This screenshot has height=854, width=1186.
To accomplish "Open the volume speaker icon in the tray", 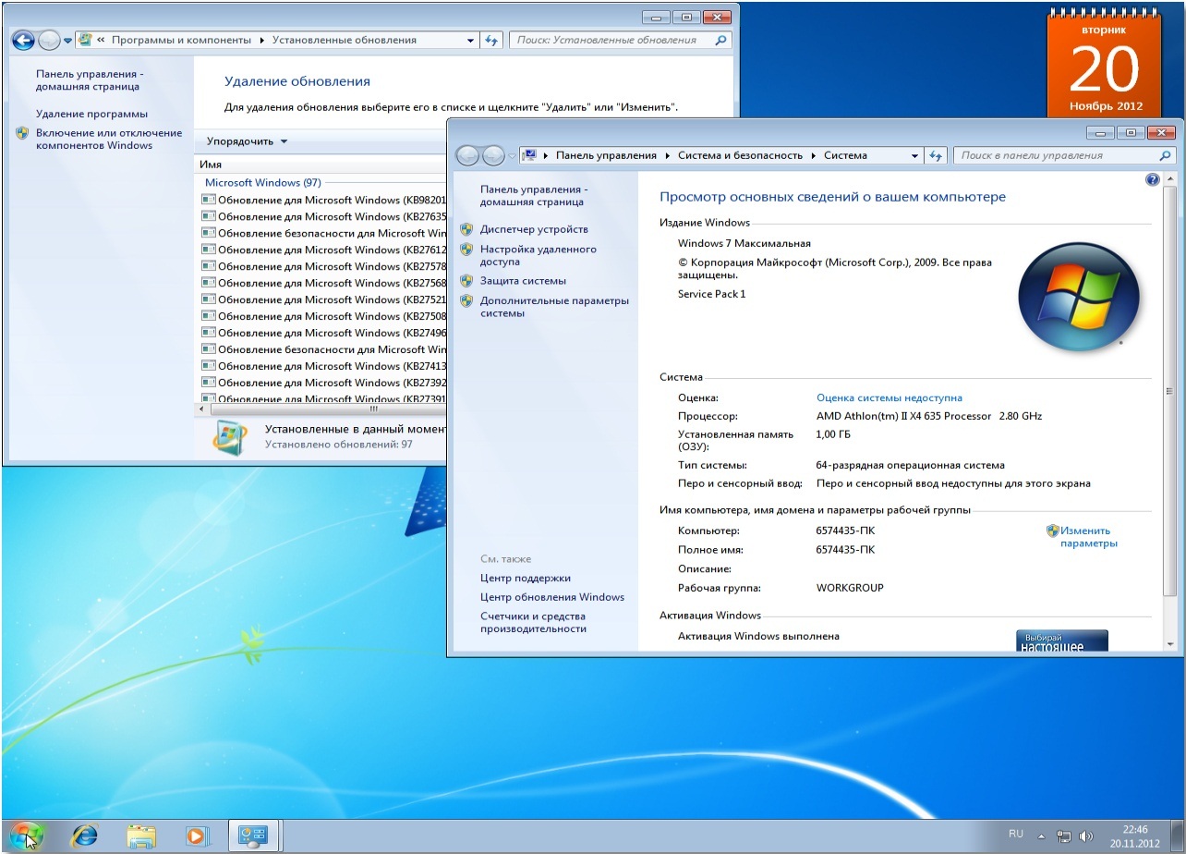I will [1085, 836].
